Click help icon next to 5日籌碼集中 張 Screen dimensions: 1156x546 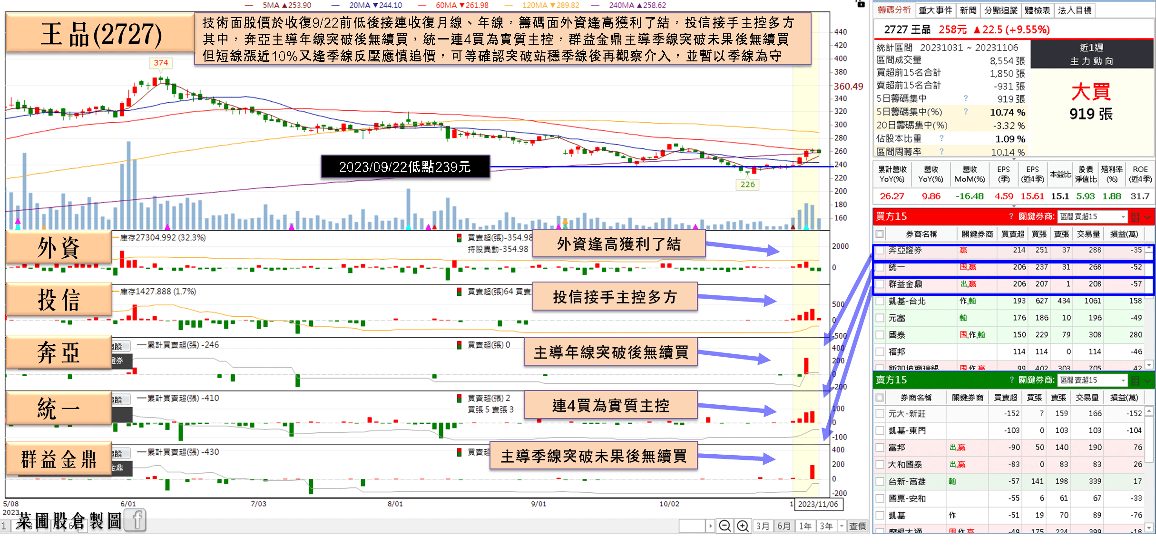966,98
